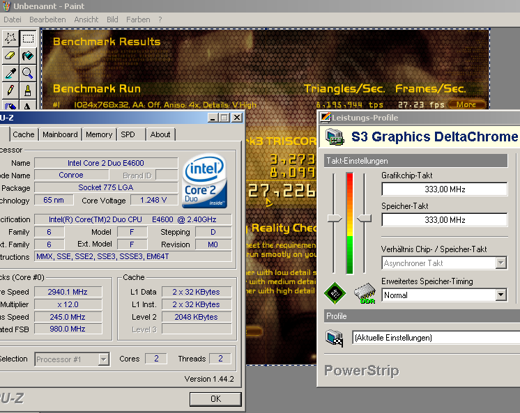Click the Takt-Einstellungen section header
Viewport: 520px width, 413px height.
pyautogui.click(x=416, y=161)
